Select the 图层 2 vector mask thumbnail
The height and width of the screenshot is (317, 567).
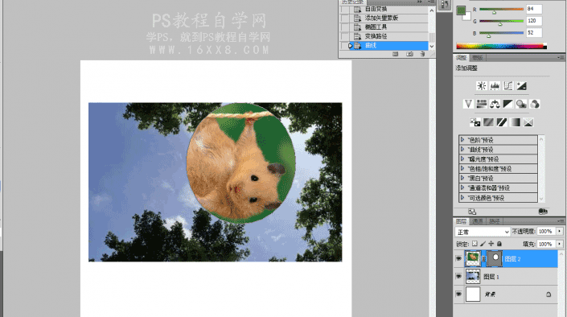(495, 258)
